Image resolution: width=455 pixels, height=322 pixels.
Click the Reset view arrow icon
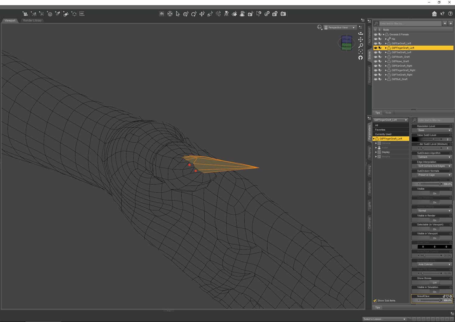[x=360, y=58]
